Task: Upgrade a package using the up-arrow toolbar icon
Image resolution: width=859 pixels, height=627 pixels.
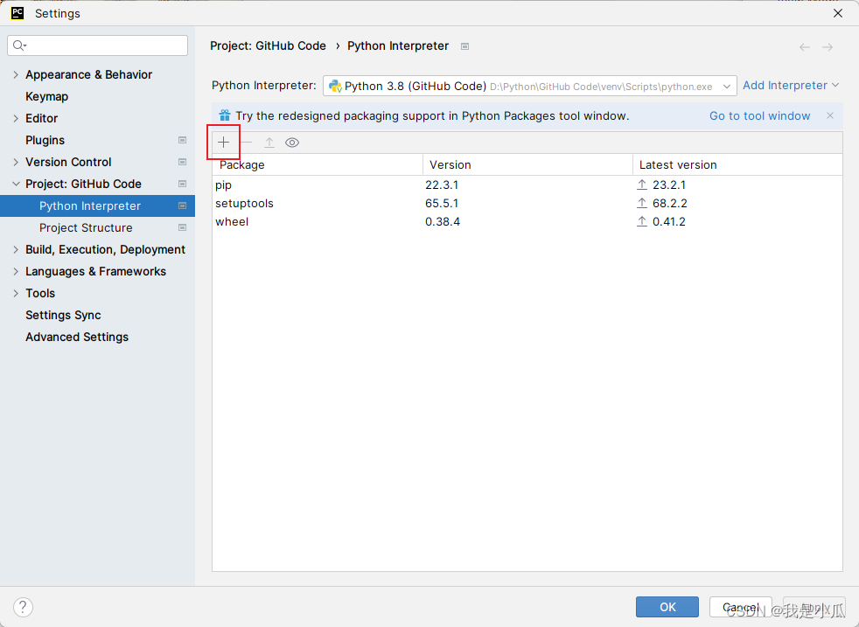Action: coord(269,142)
